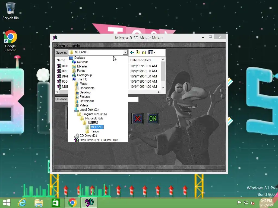Image resolution: width=278 pixels, height=208 pixels.
Task: Select the Pango user entry under Desktop
Action: coord(81,71)
